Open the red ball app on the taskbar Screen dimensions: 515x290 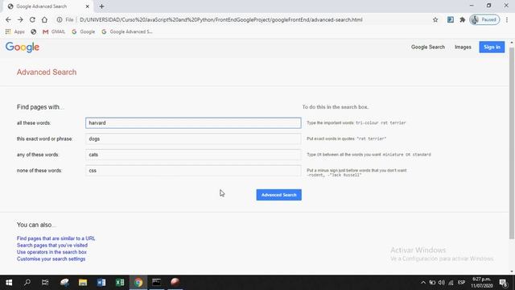pyautogui.click(x=175, y=283)
